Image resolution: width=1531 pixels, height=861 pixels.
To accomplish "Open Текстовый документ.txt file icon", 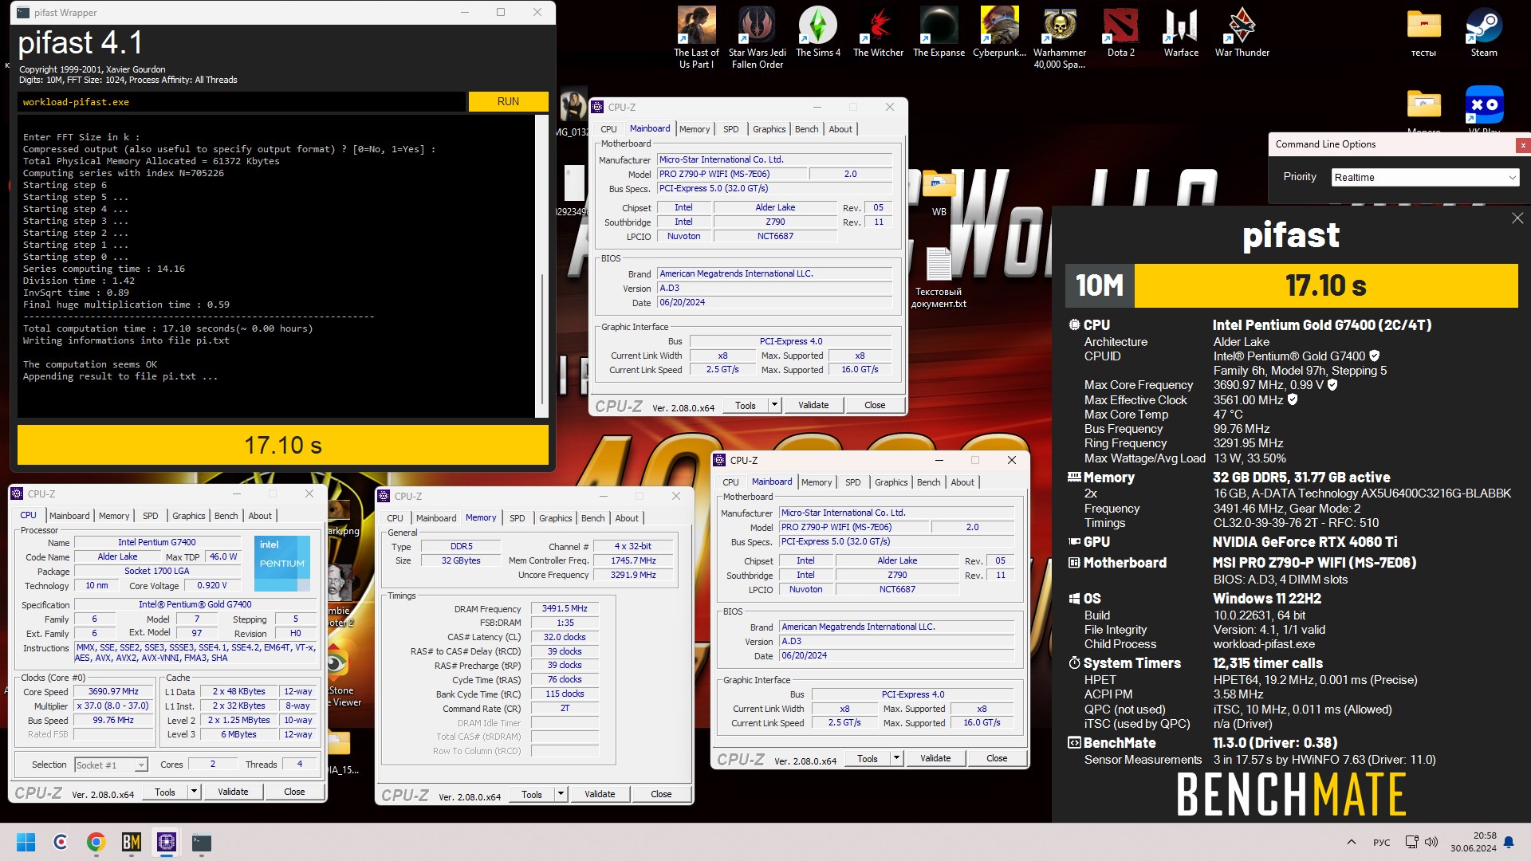I will pyautogui.click(x=939, y=277).
